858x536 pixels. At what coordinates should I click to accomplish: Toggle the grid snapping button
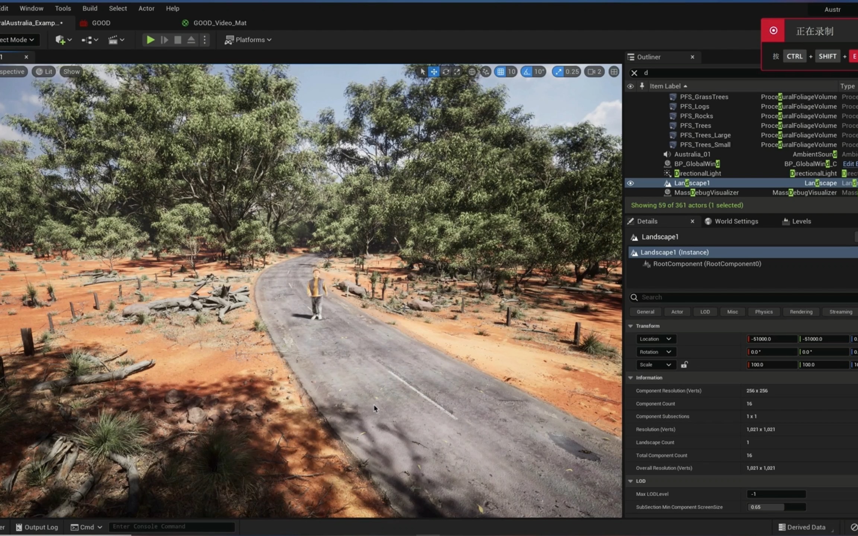pyautogui.click(x=501, y=72)
